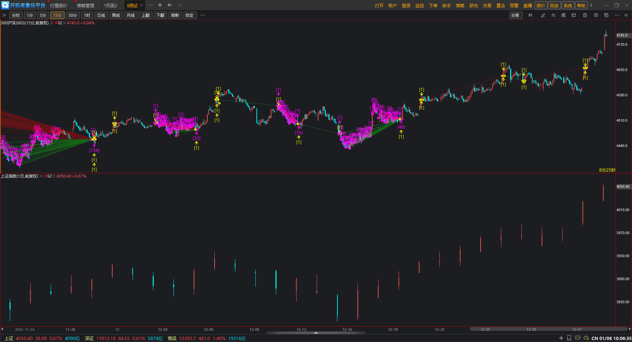Open the panel layout icon

point(574,15)
